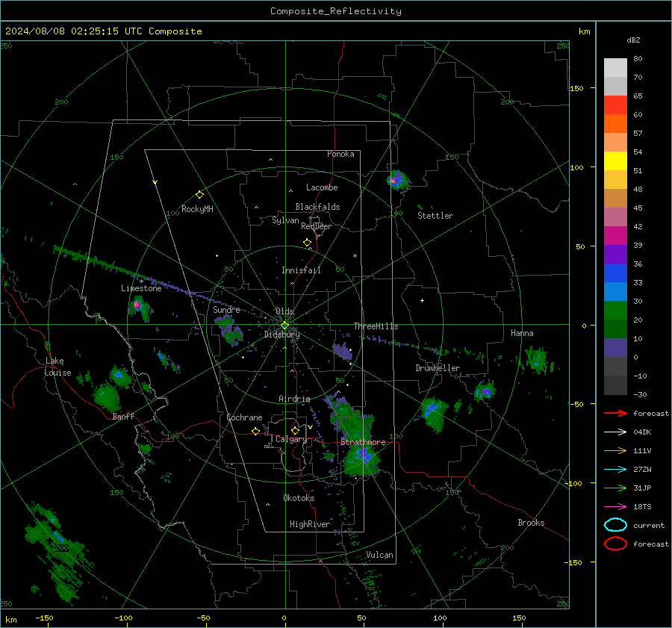672x628 pixels.
Task: Click the Brooks label
Action: pos(531,523)
